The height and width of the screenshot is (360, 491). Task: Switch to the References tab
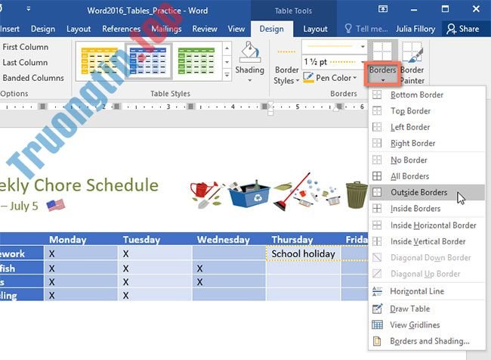tap(121, 29)
